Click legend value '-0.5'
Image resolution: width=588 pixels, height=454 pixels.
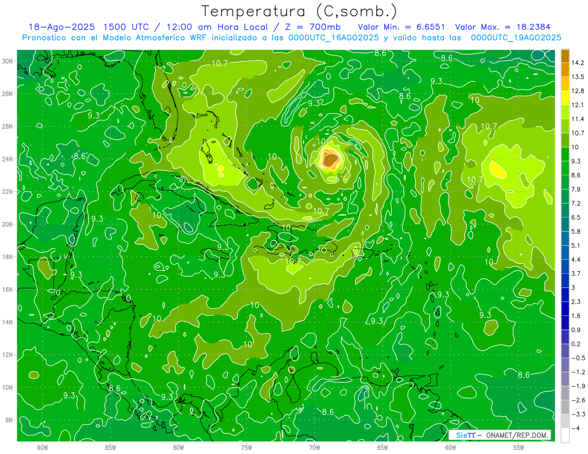pyautogui.click(x=578, y=358)
